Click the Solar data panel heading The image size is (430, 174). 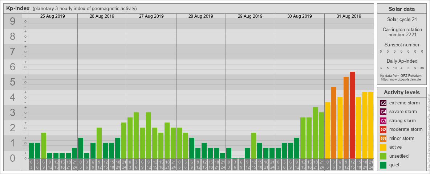pos(402,9)
